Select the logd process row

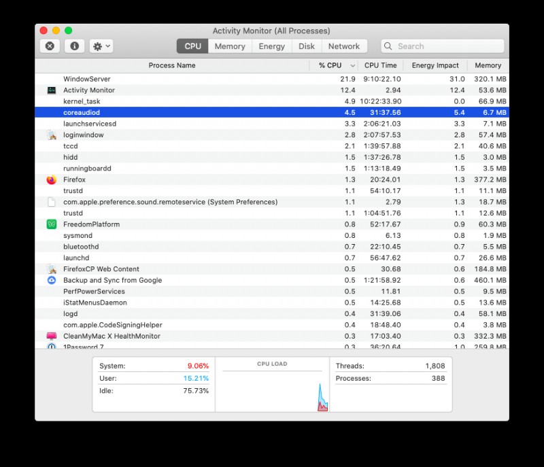coord(272,314)
